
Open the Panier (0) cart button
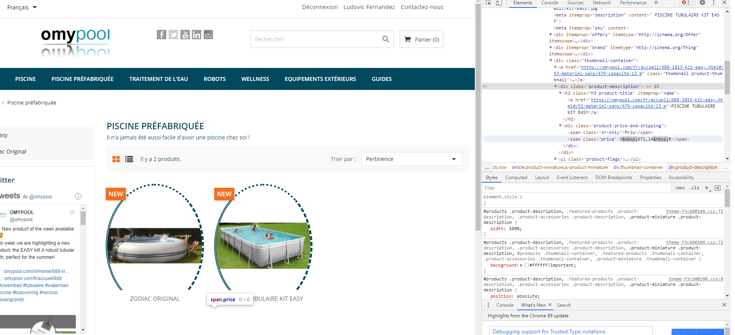(x=421, y=39)
